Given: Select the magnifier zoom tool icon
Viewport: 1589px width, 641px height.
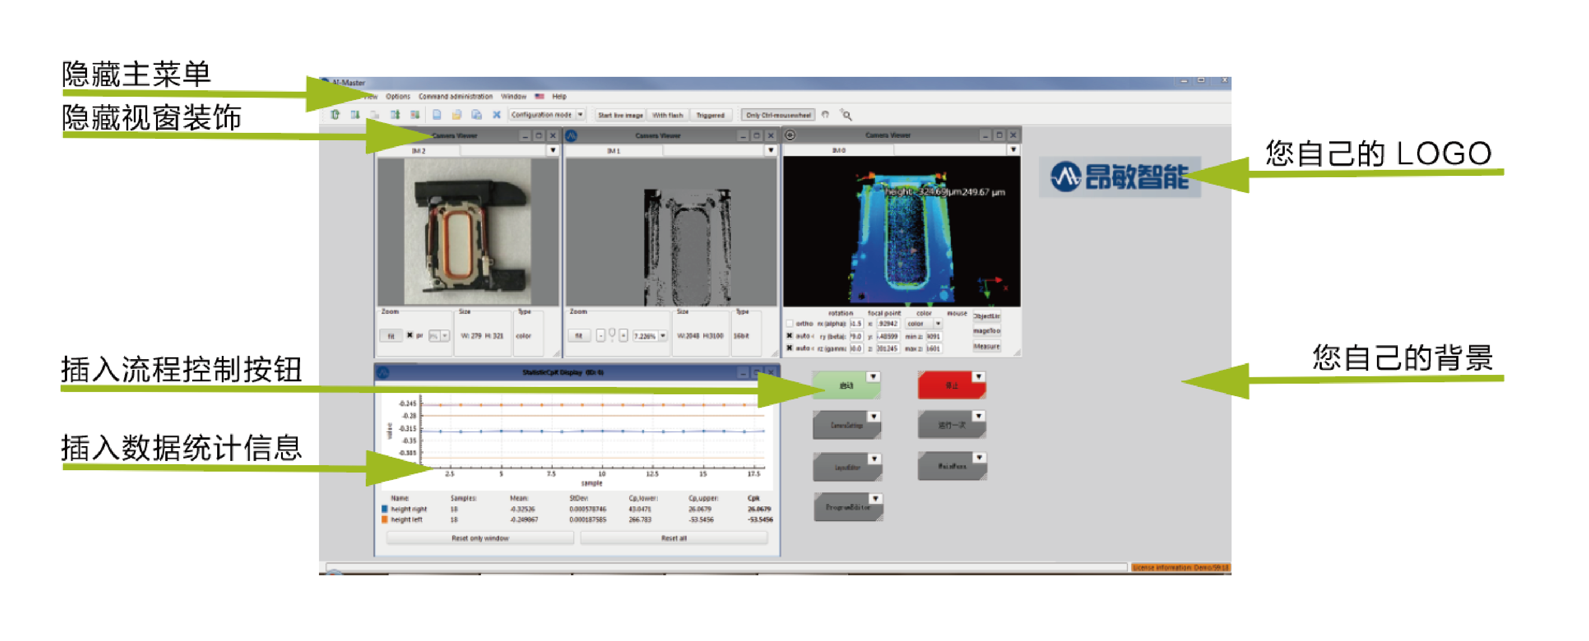Looking at the screenshot, I should [846, 115].
